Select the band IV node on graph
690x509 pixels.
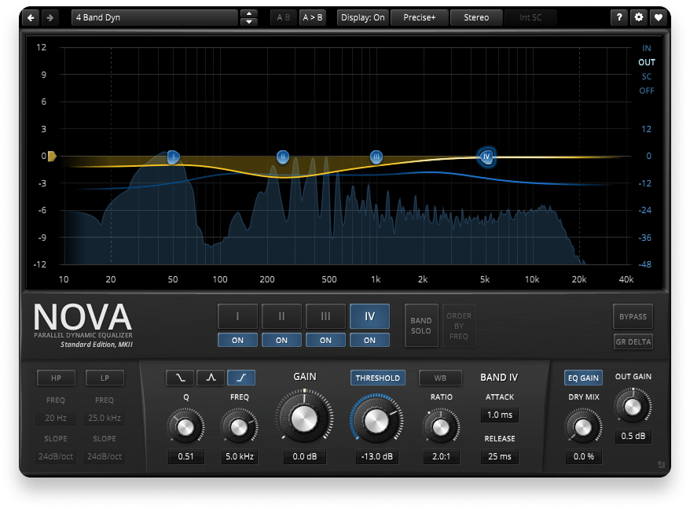(486, 157)
